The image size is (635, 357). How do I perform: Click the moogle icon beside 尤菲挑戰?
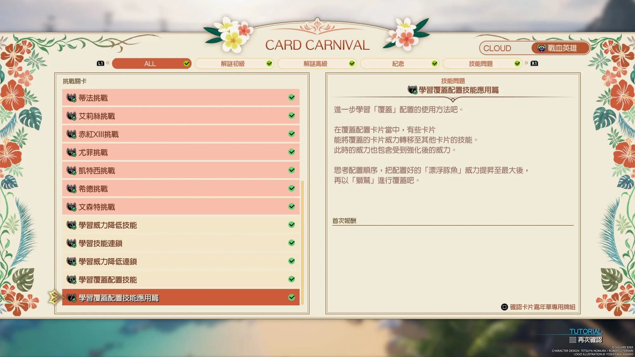(x=71, y=152)
